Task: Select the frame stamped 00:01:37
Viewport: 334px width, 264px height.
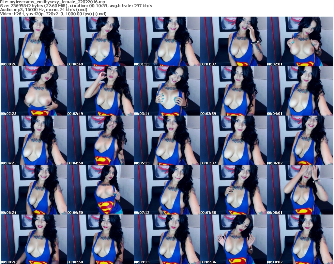Action: click(x=234, y=41)
